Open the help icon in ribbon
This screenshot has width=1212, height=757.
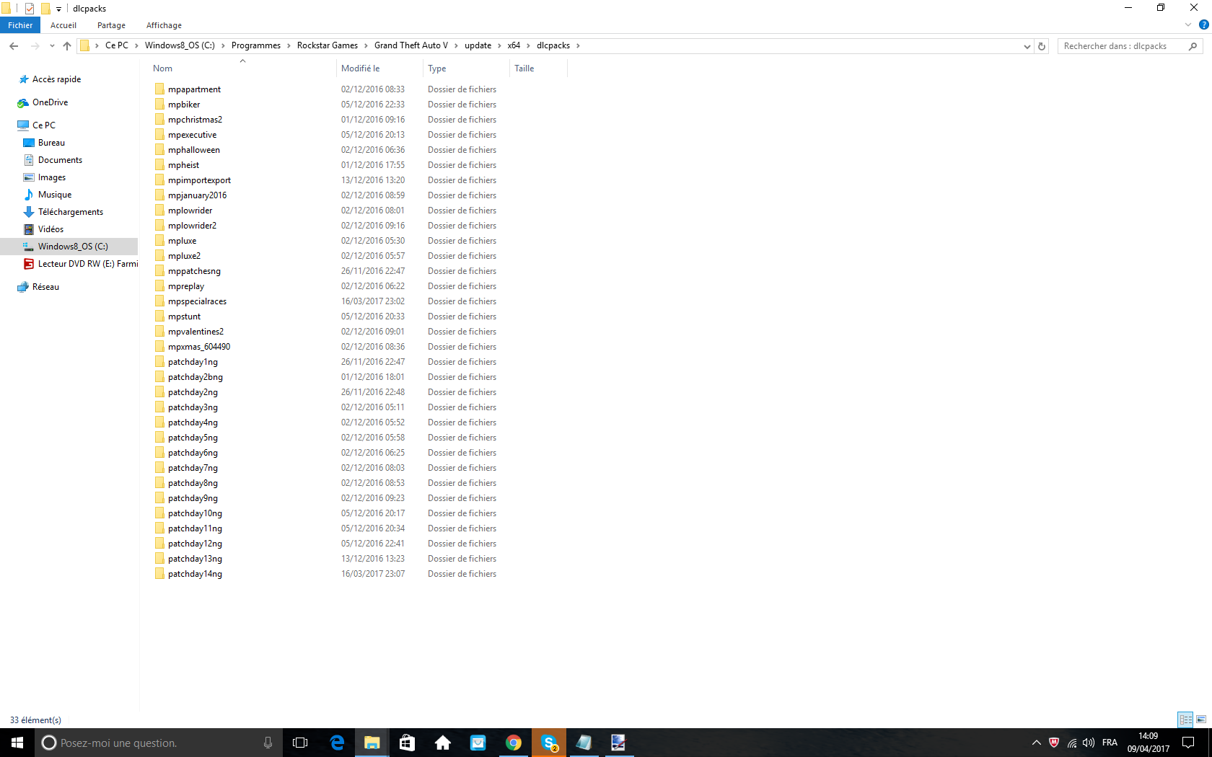click(x=1203, y=25)
